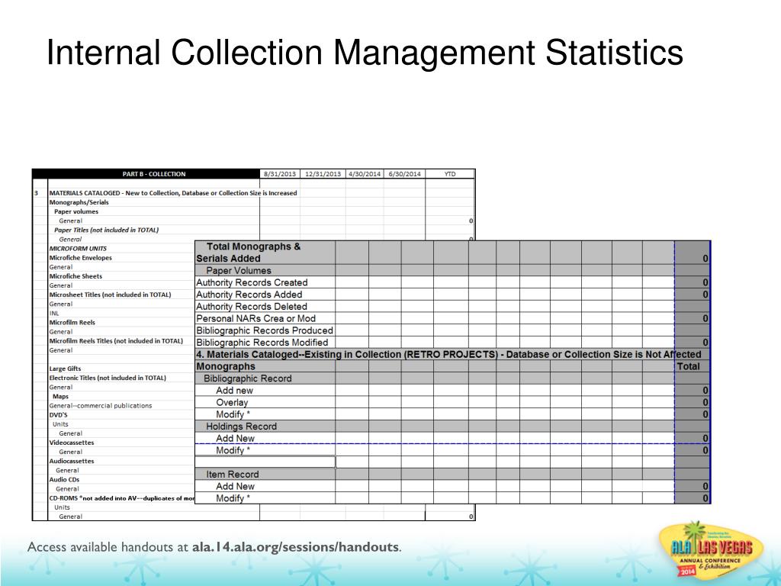Click the Large Gifts row label

tap(65, 369)
